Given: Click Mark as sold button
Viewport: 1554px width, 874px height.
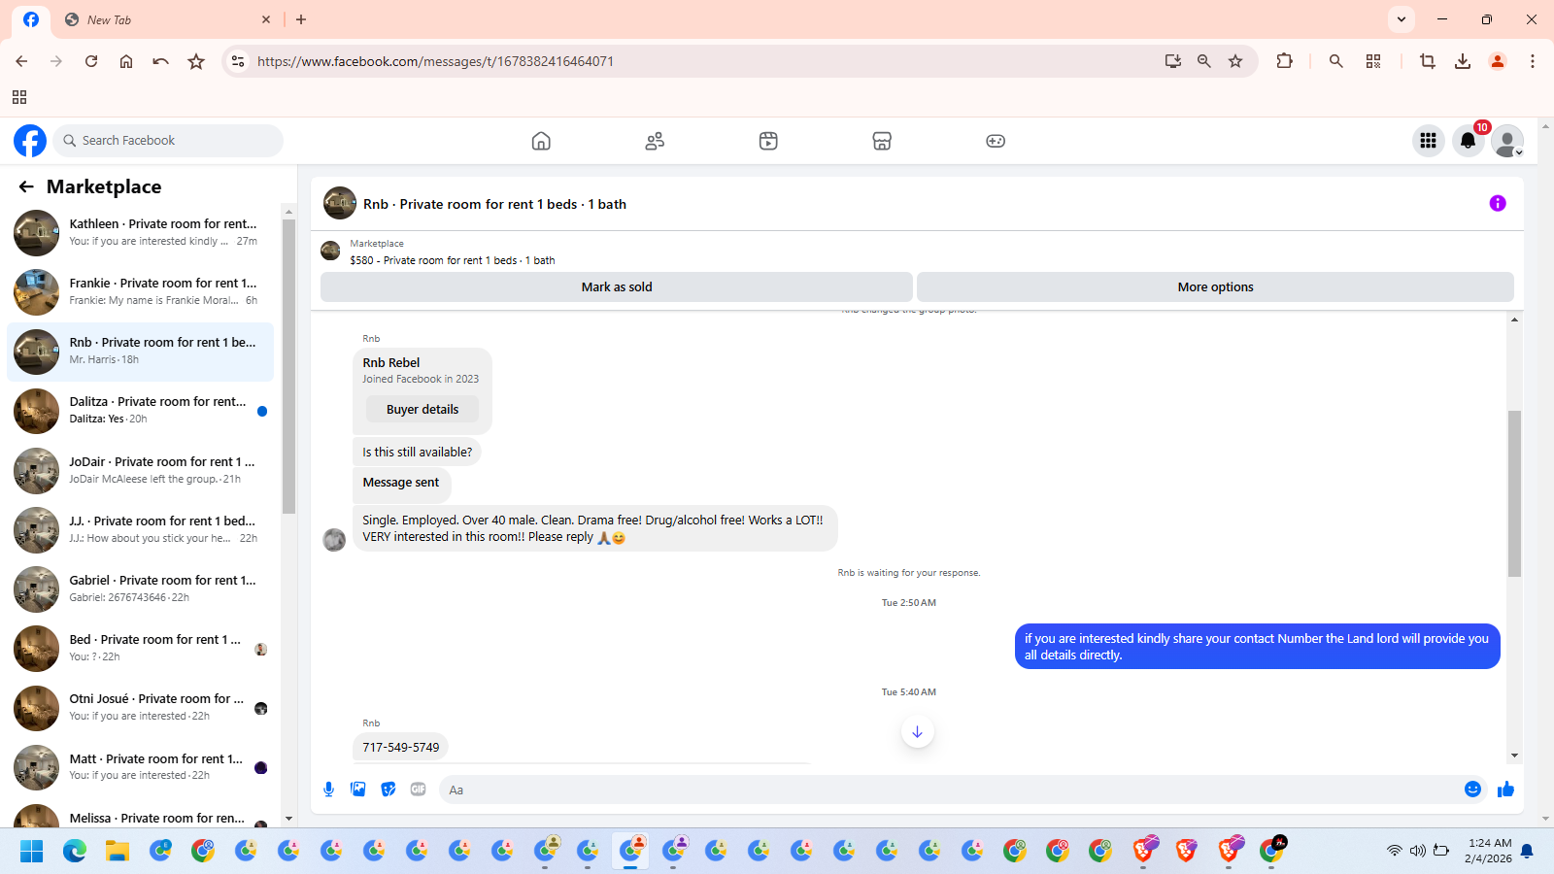Looking at the screenshot, I should pos(617,287).
